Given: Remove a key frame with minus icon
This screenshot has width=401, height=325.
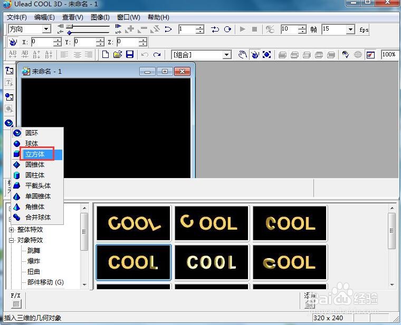Looking at the screenshot, I should 142,29.
